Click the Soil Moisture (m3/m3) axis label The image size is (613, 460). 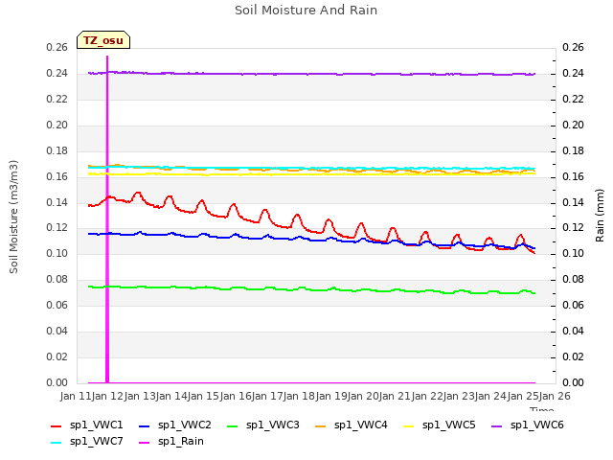(x=13, y=217)
